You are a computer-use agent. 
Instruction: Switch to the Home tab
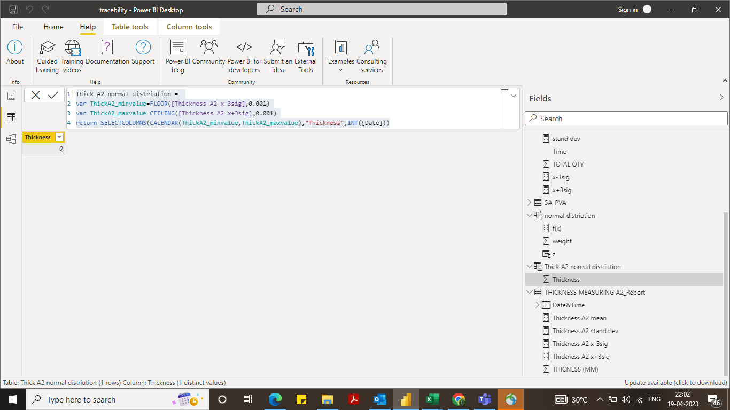click(53, 27)
